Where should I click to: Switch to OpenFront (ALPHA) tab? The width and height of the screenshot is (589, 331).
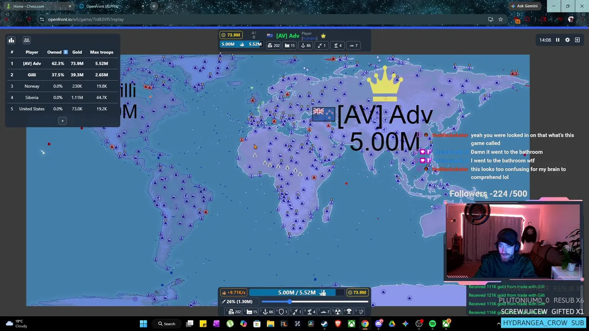[110, 6]
